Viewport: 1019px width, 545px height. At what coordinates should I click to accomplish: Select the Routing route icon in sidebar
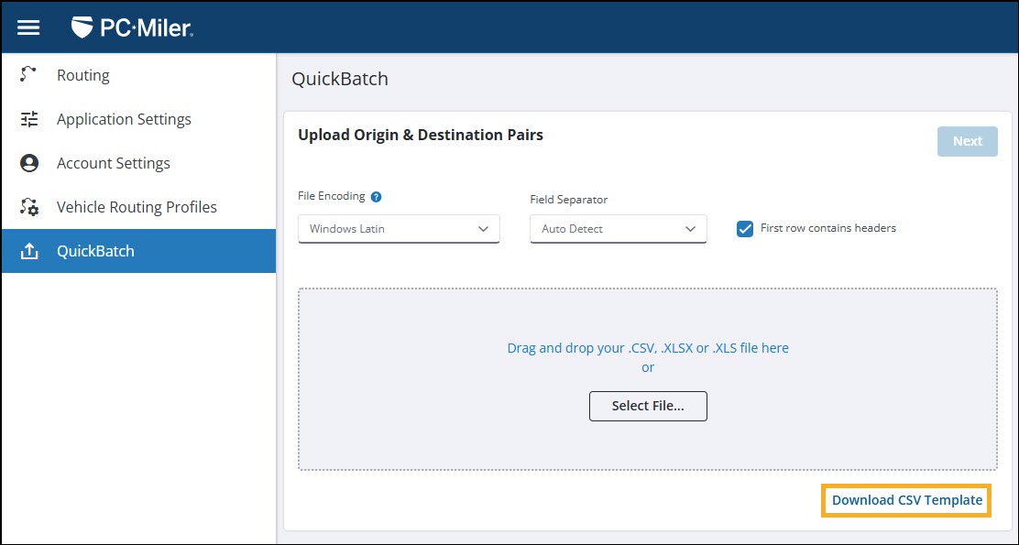27,74
